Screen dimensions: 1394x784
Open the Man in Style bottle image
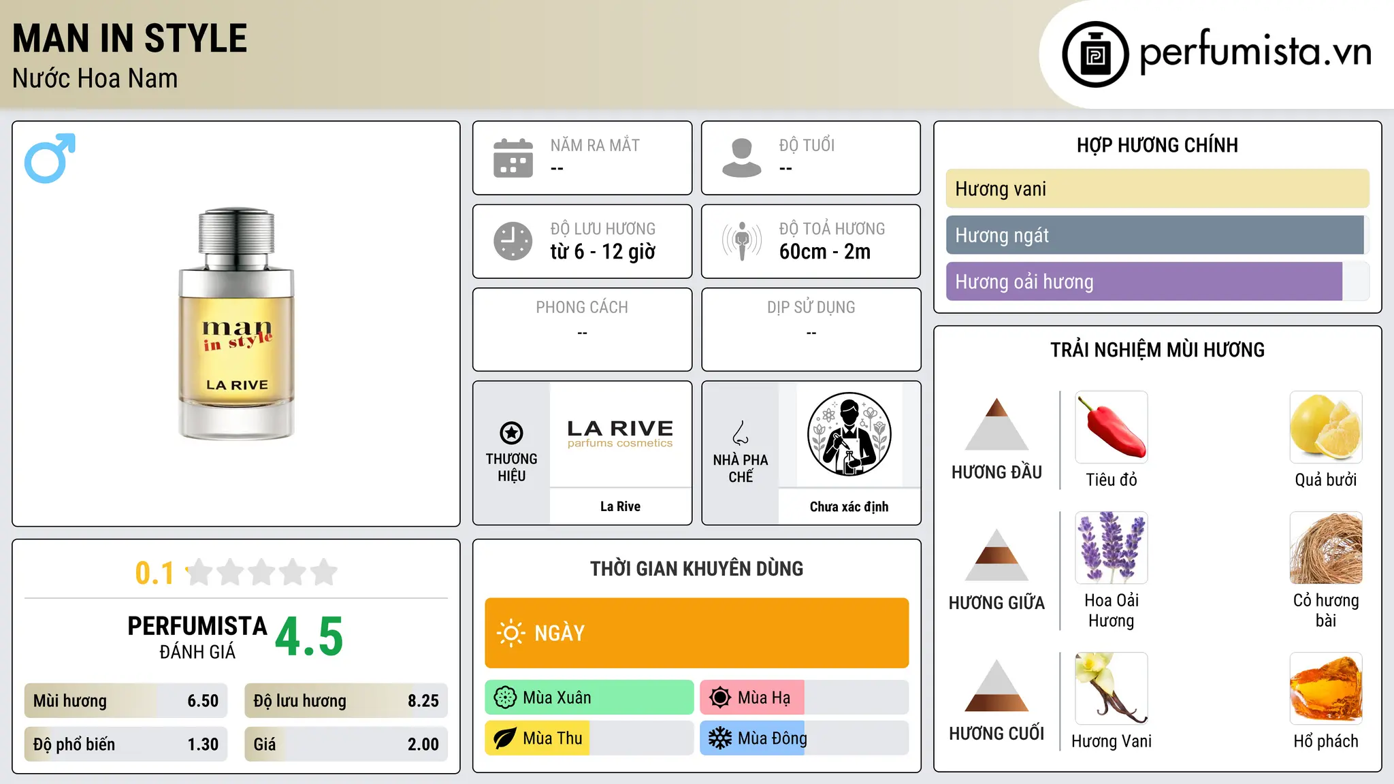tap(236, 324)
